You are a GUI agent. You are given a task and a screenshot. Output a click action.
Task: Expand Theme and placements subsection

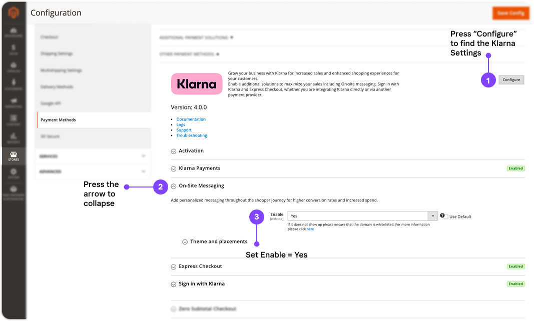pos(185,242)
